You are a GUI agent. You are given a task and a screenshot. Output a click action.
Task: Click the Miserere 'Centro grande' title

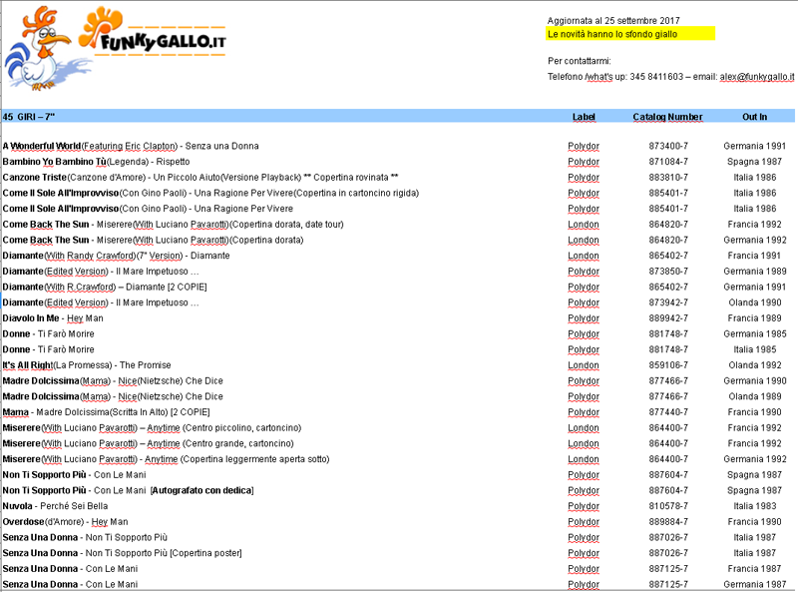click(x=148, y=443)
